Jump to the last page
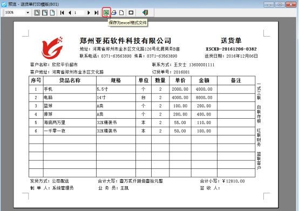The height and width of the screenshot is (211, 299). click(x=97, y=13)
